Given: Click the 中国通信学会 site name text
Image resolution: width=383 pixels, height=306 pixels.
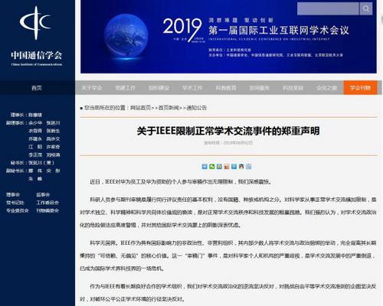Looking at the screenshot, I should (36, 55).
